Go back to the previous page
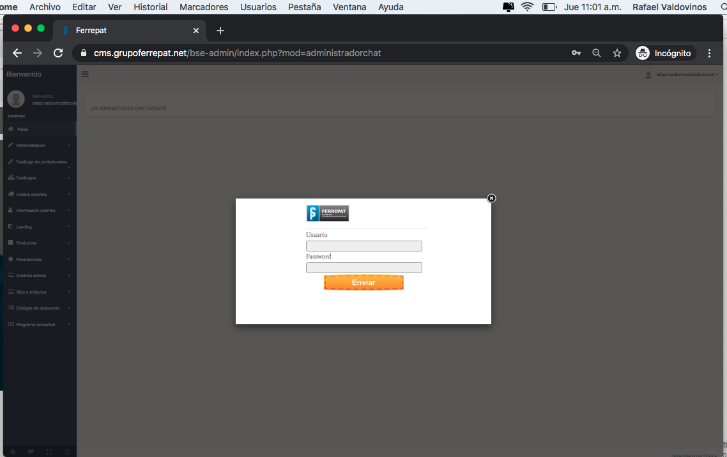727x457 pixels. tap(17, 53)
